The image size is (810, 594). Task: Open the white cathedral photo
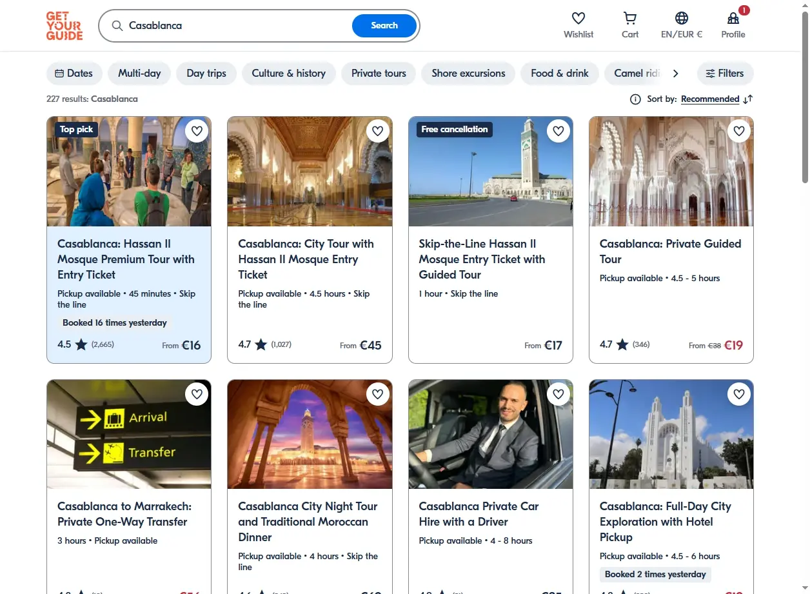point(671,434)
